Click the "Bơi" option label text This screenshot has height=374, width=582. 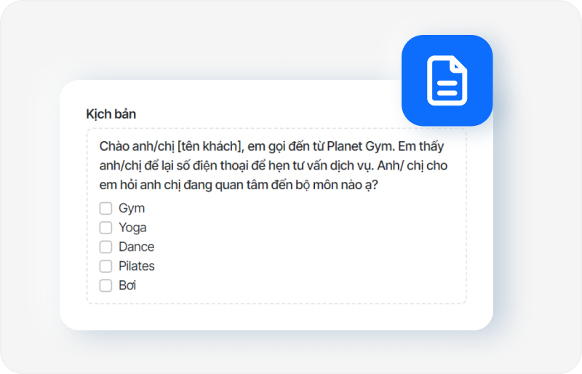[x=127, y=285]
